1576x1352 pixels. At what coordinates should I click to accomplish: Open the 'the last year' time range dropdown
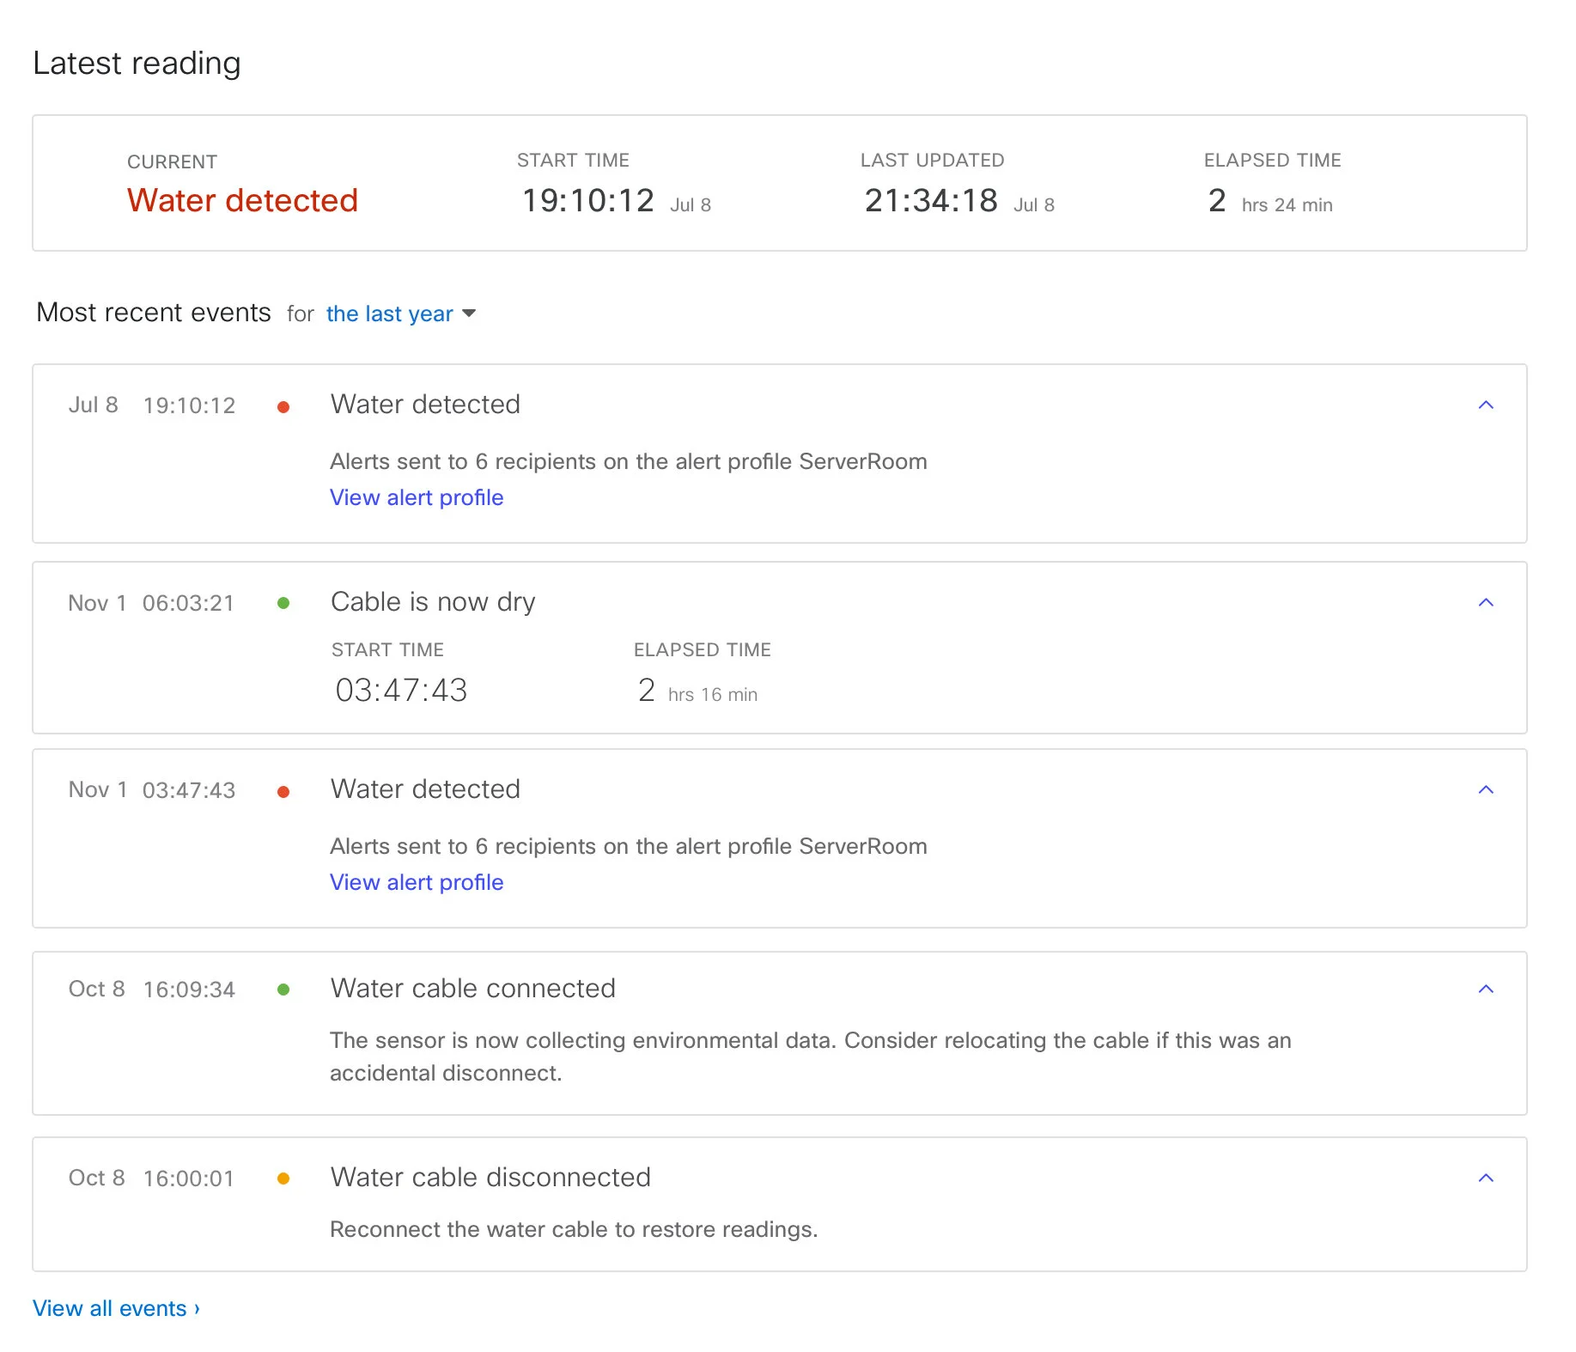400,314
